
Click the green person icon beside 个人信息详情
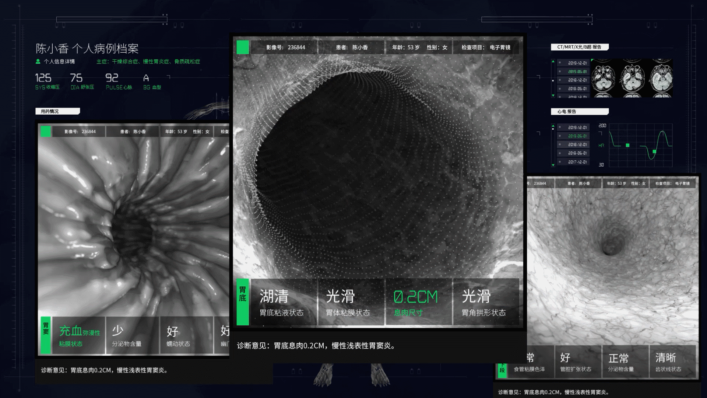38,62
